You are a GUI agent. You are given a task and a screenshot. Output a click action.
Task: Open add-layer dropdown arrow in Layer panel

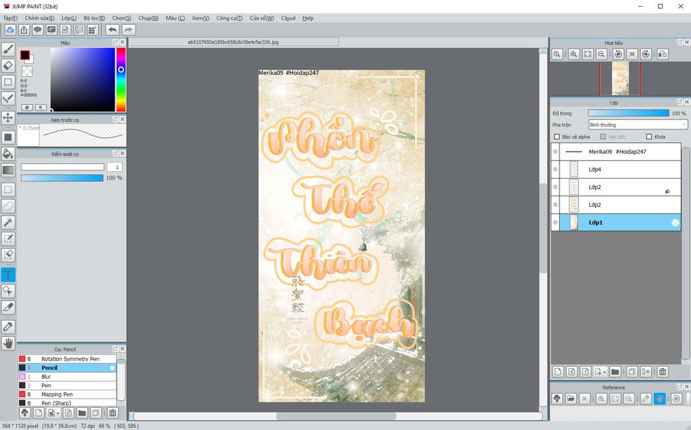click(605, 372)
